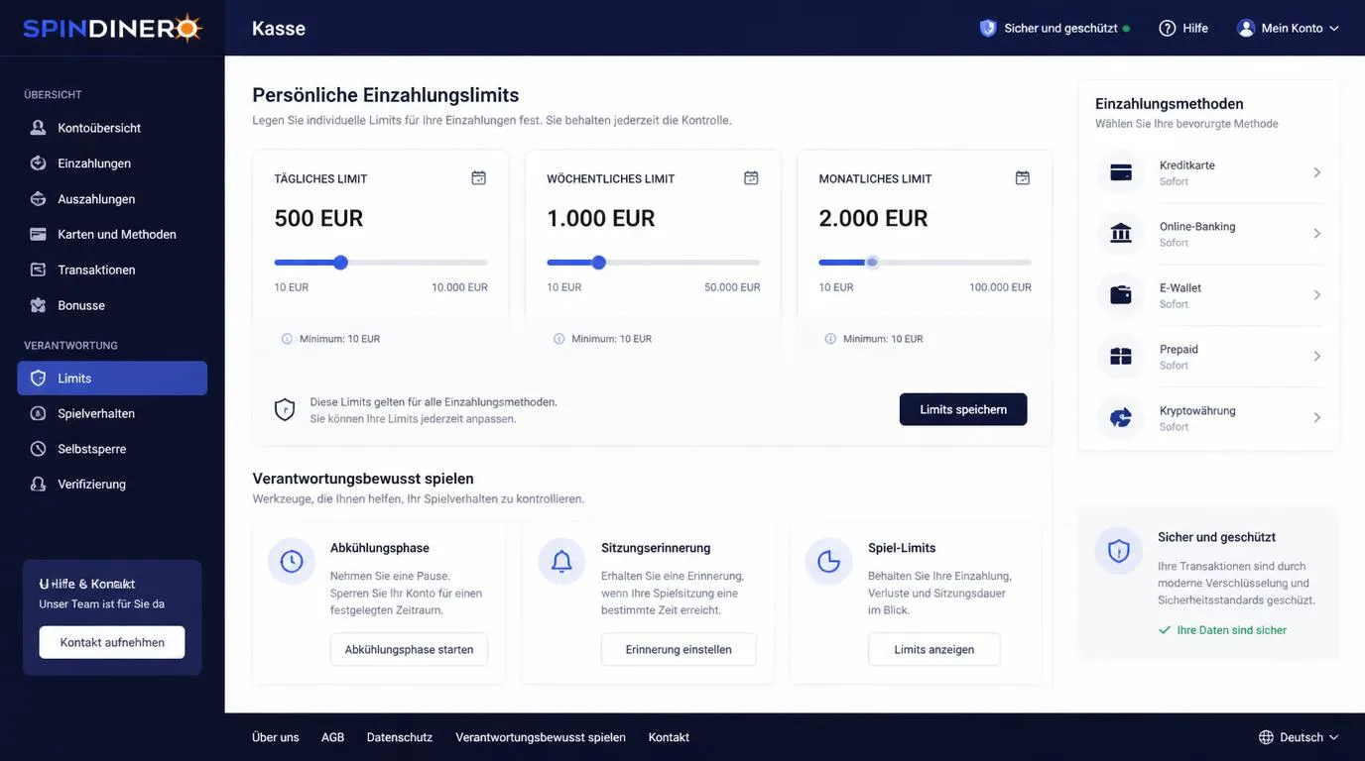1365x761 pixels.
Task: Click Limits anzeigen button
Action: coord(933,650)
